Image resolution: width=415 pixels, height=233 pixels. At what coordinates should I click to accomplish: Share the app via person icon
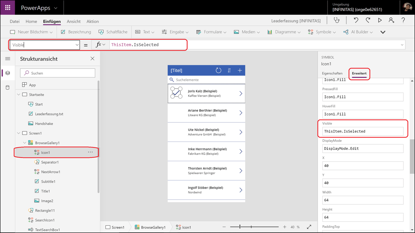[391, 20]
